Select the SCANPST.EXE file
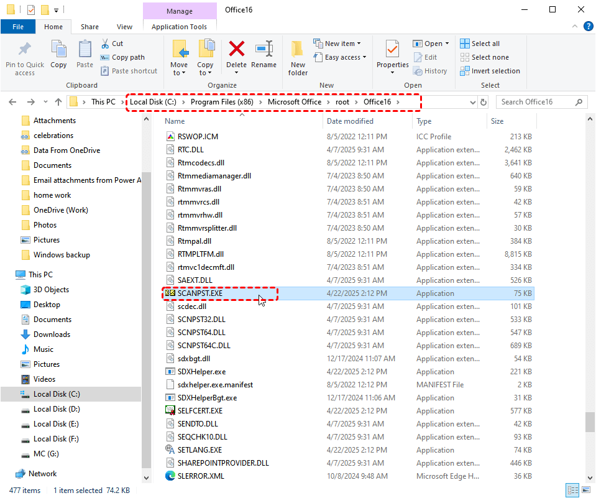The height and width of the screenshot is (498, 596). [x=199, y=293]
